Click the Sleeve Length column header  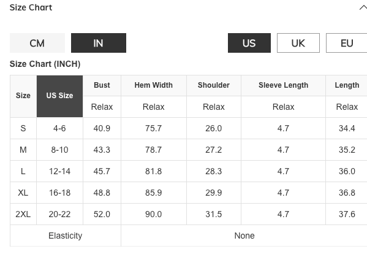coord(283,85)
